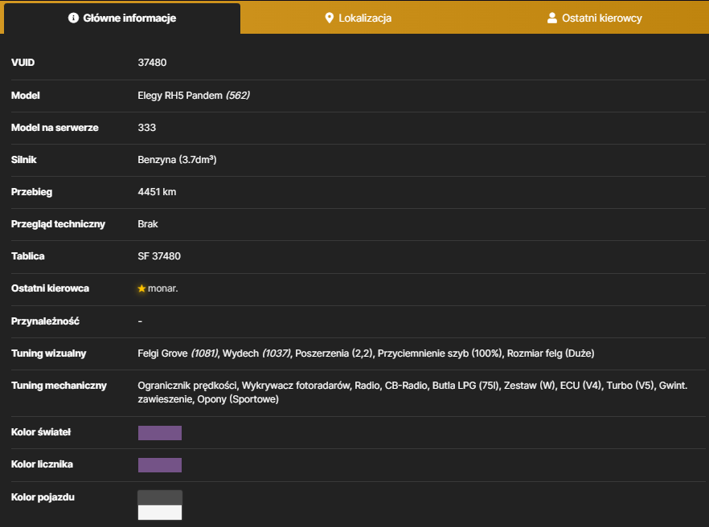Click the Przegląd techniczny value Brak

148,224
